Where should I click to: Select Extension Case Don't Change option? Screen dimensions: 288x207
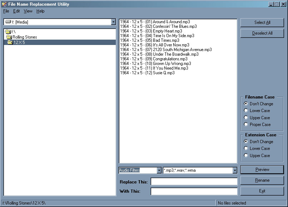[x=246, y=141]
